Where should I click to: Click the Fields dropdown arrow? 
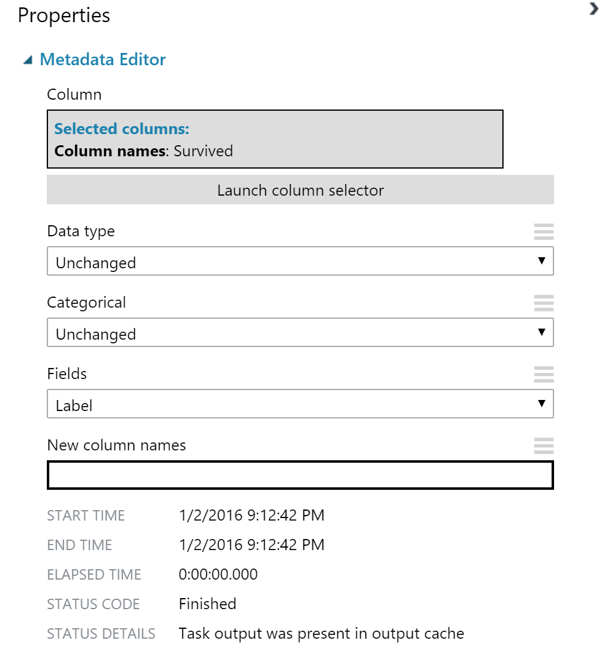coord(542,404)
